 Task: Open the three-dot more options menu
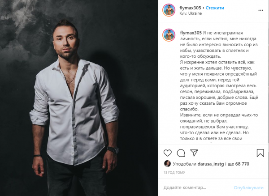pos(260,10)
